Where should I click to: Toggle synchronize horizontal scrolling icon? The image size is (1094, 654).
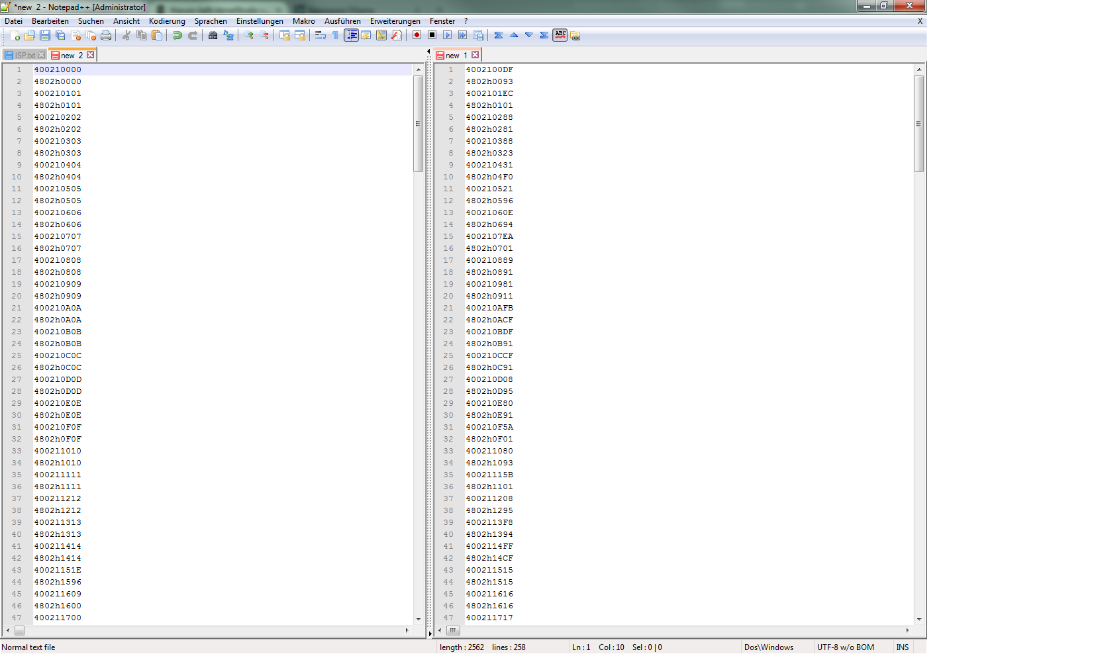click(x=300, y=35)
